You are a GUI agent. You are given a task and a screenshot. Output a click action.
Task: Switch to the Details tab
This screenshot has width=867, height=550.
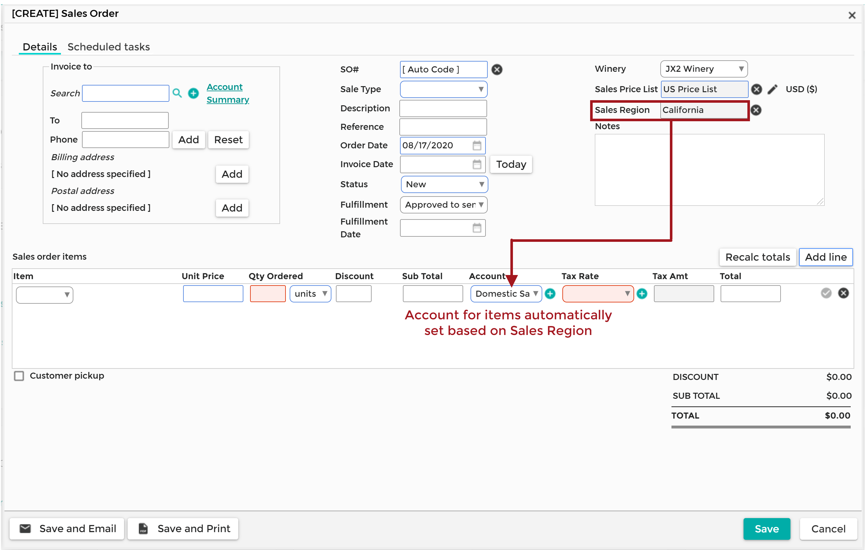click(x=40, y=47)
